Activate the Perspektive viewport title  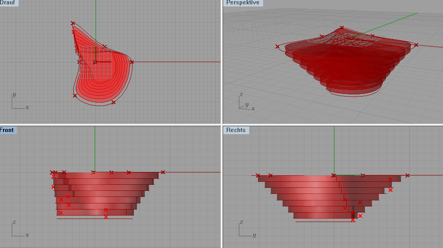click(x=243, y=3)
